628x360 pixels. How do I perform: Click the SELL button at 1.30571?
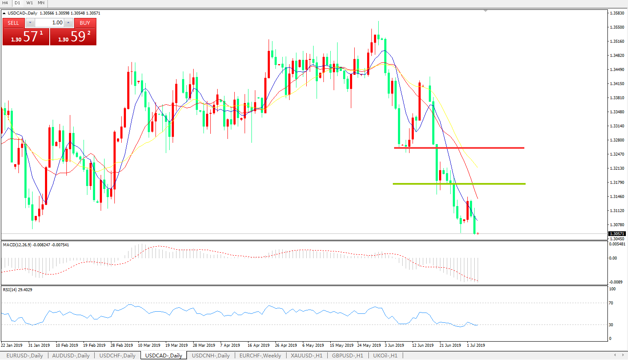[26, 36]
